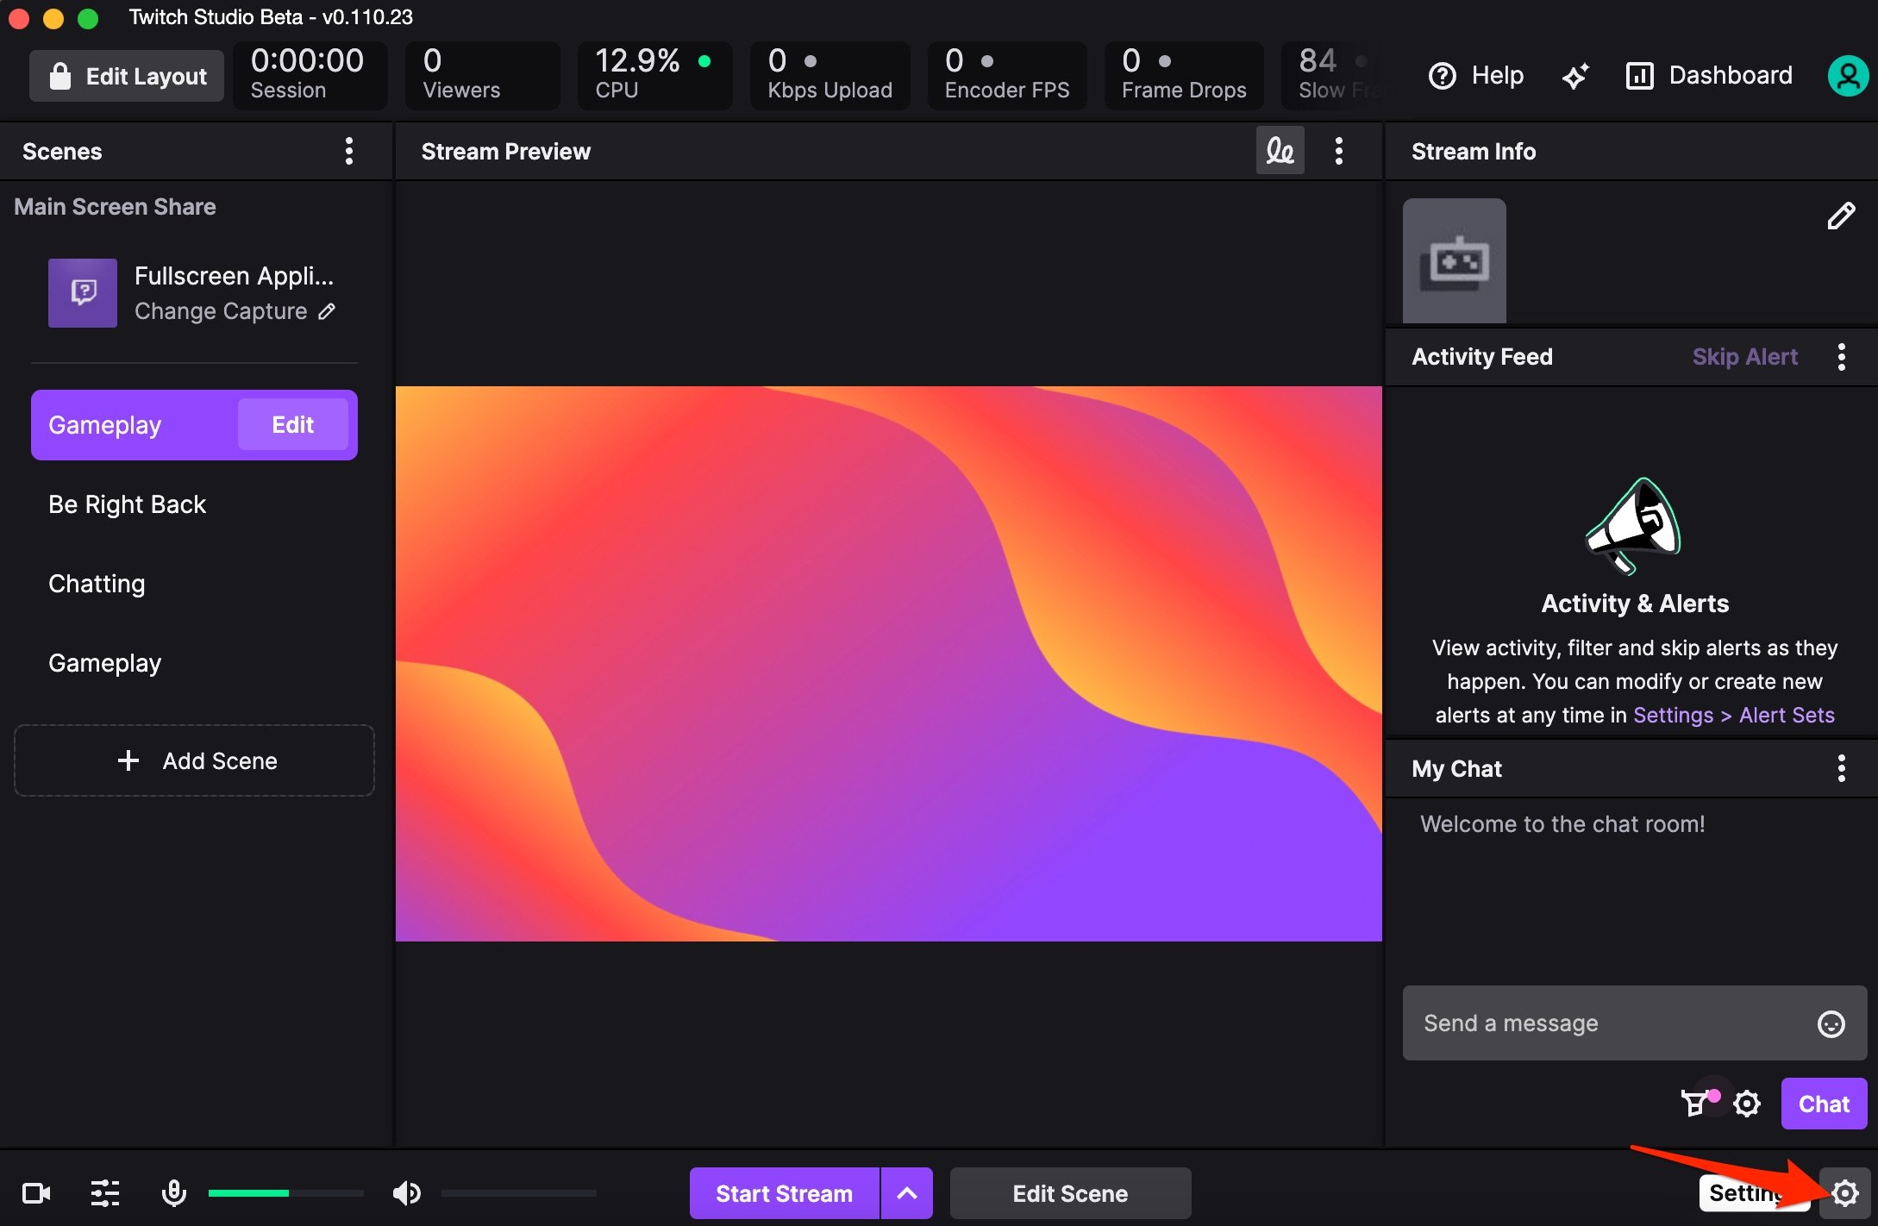Image resolution: width=1878 pixels, height=1226 pixels.
Task: Mute desktop audio with the speaker icon
Action: (405, 1193)
